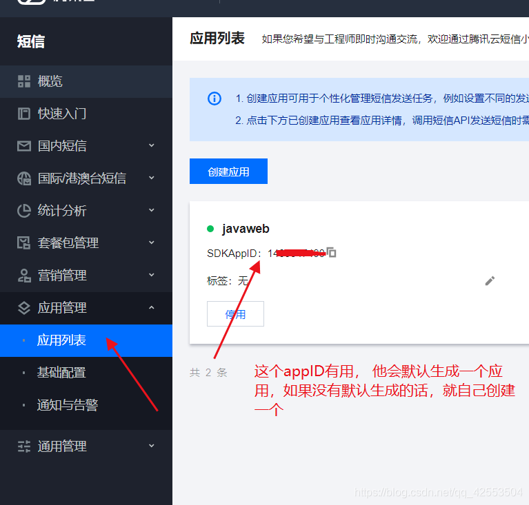The height and width of the screenshot is (505, 529).
Task: Click the 快速入门 book icon
Action: [x=24, y=114]
